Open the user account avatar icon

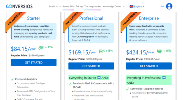click(169, 6)
